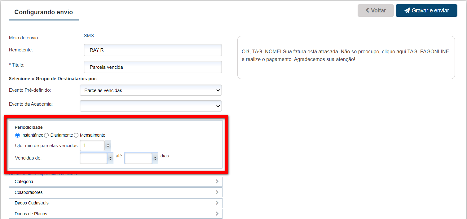Click the Voltar back button
Screen dimensions: 467x219
tap(375, 11)
